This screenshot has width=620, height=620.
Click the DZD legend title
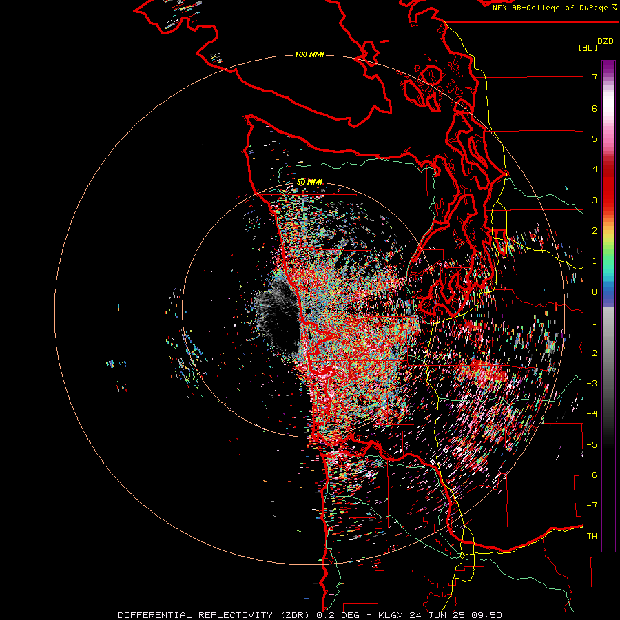pyautogui.click(x=606, y=41)
